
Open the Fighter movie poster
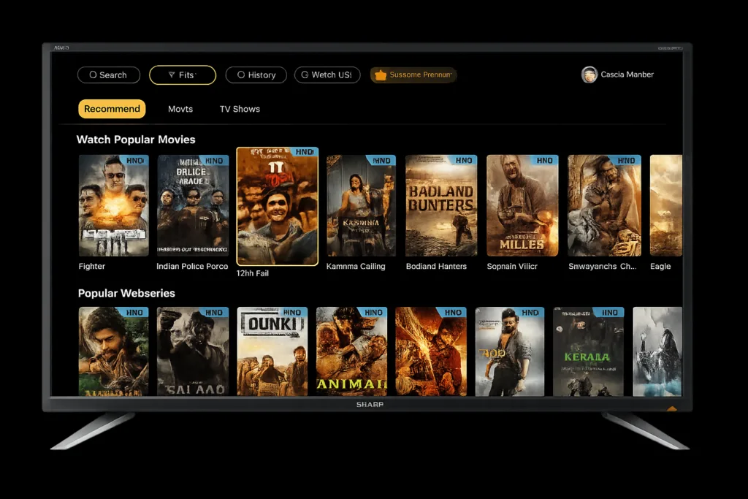point(113,205)
